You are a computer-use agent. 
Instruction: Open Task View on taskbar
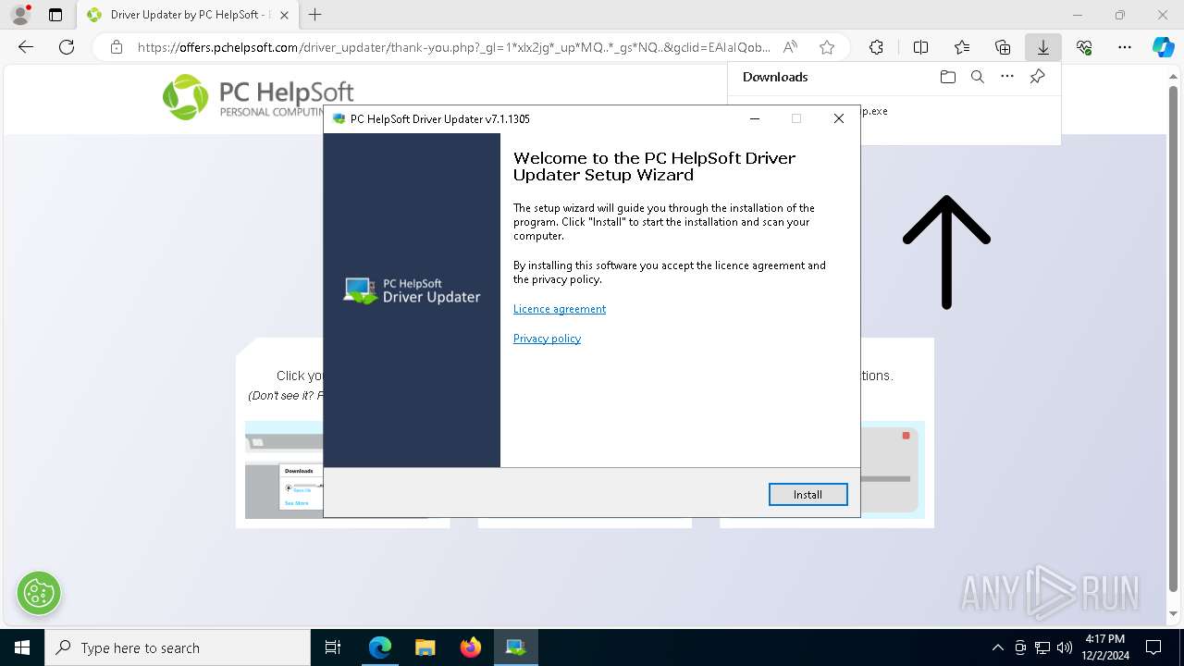[333, 647]
